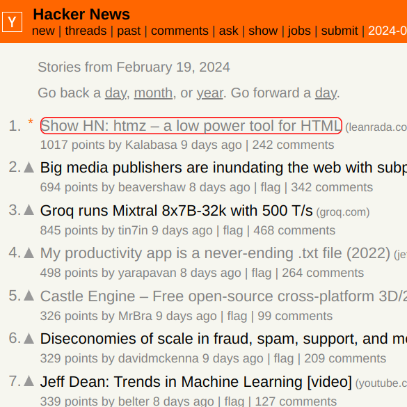Open Big media publishers story
This screenshot has height=407, width=407.
point(223,168)
